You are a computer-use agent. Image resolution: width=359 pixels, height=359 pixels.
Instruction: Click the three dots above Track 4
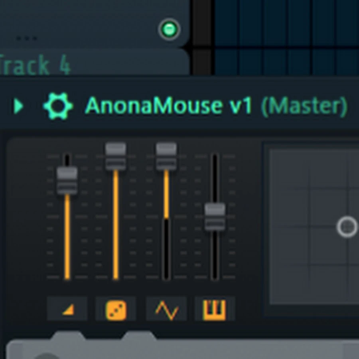click(27, 38)
